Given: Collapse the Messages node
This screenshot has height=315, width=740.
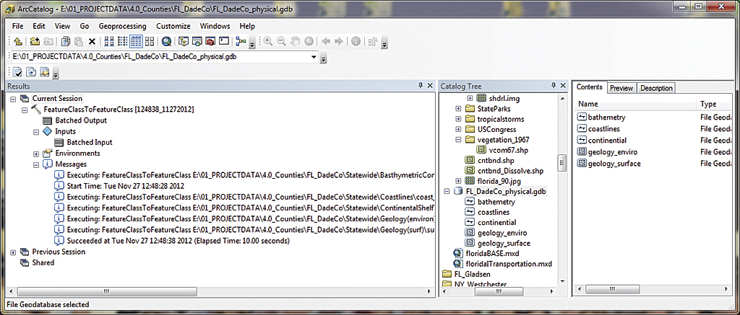Looking at the screenshot, I should point(36,165).
